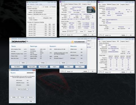Click Validate in the CPU-Z window behind 3DMark

point(85,71)
